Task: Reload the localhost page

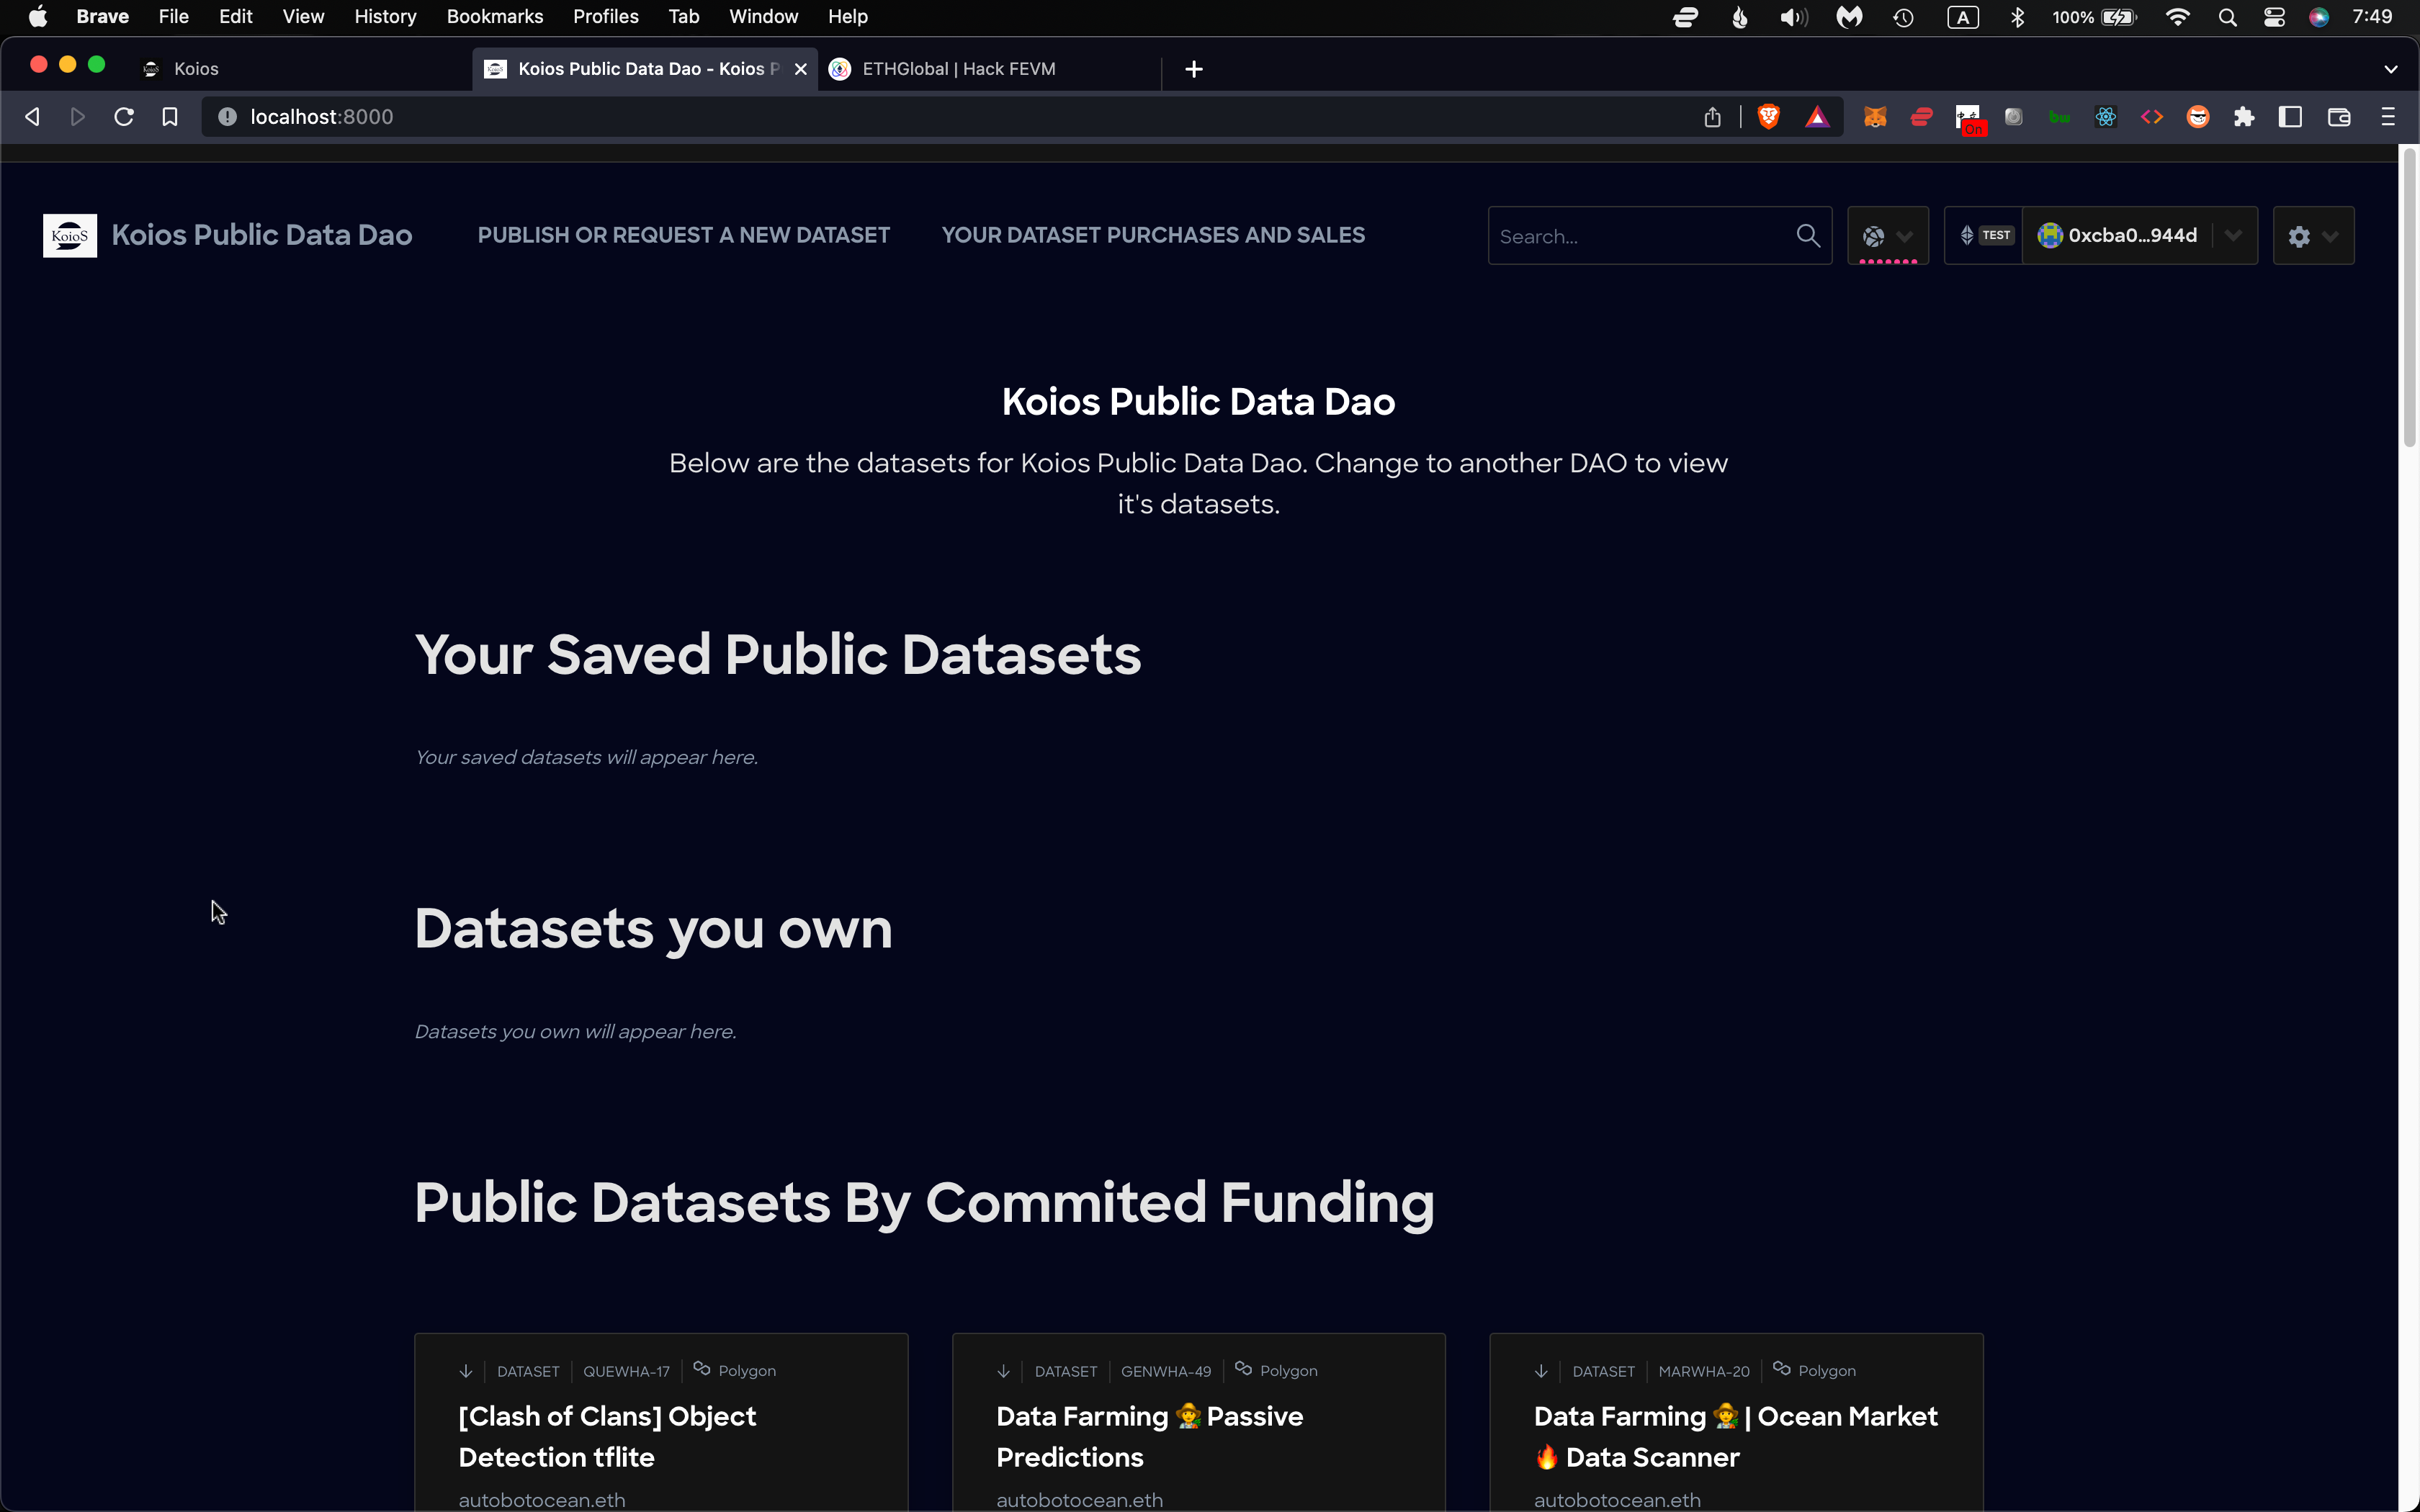Action: [x=124, y=117]
